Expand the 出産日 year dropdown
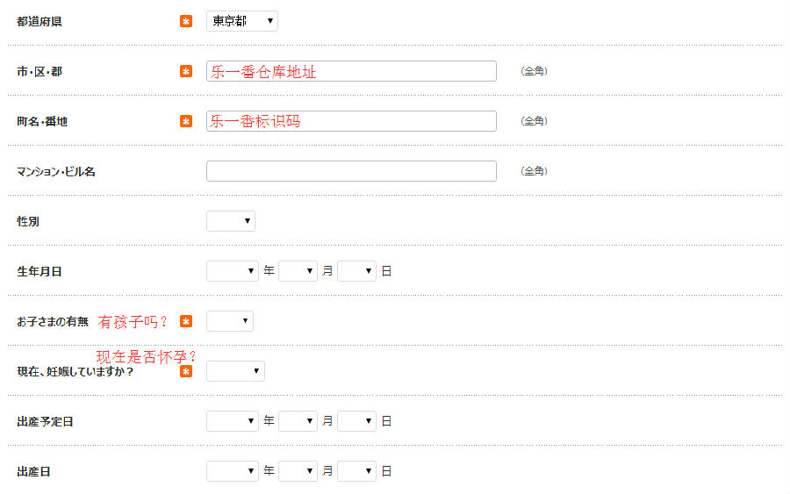Image resolution: width=790 pixels, height=494 pixels. coord(233,471)
